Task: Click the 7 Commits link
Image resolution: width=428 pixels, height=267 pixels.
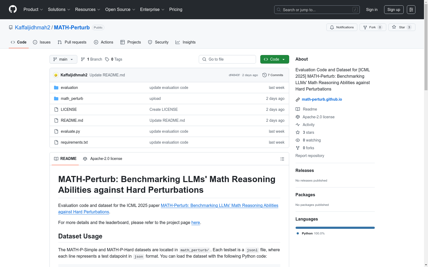Action: tap(273, 75)
